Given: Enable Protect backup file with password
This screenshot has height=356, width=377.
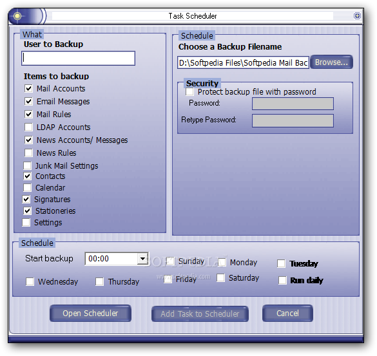Looking at the screenshot, I should pos(189,91).
